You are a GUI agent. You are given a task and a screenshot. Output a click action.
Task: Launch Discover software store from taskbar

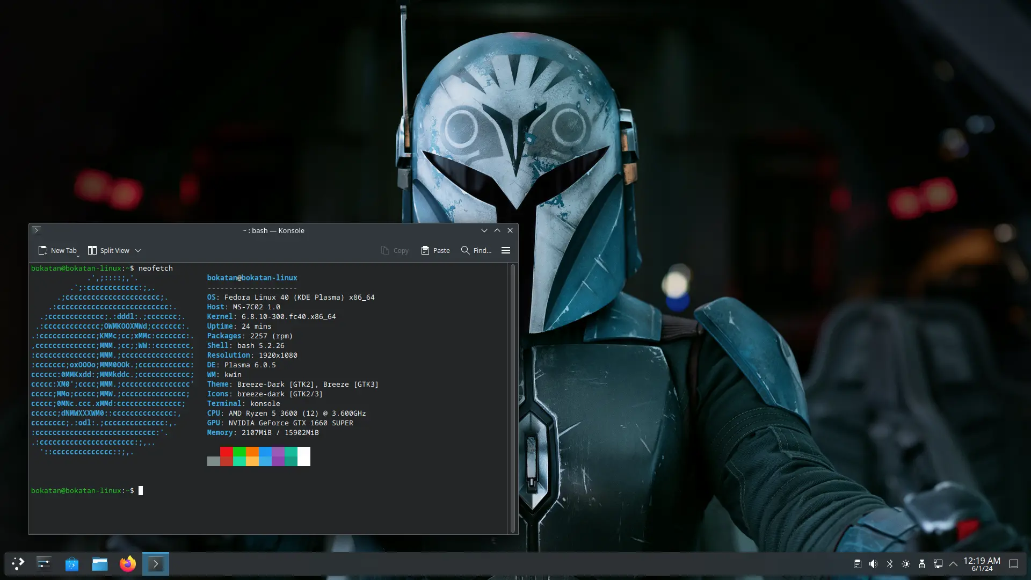[x=72, y=564]
